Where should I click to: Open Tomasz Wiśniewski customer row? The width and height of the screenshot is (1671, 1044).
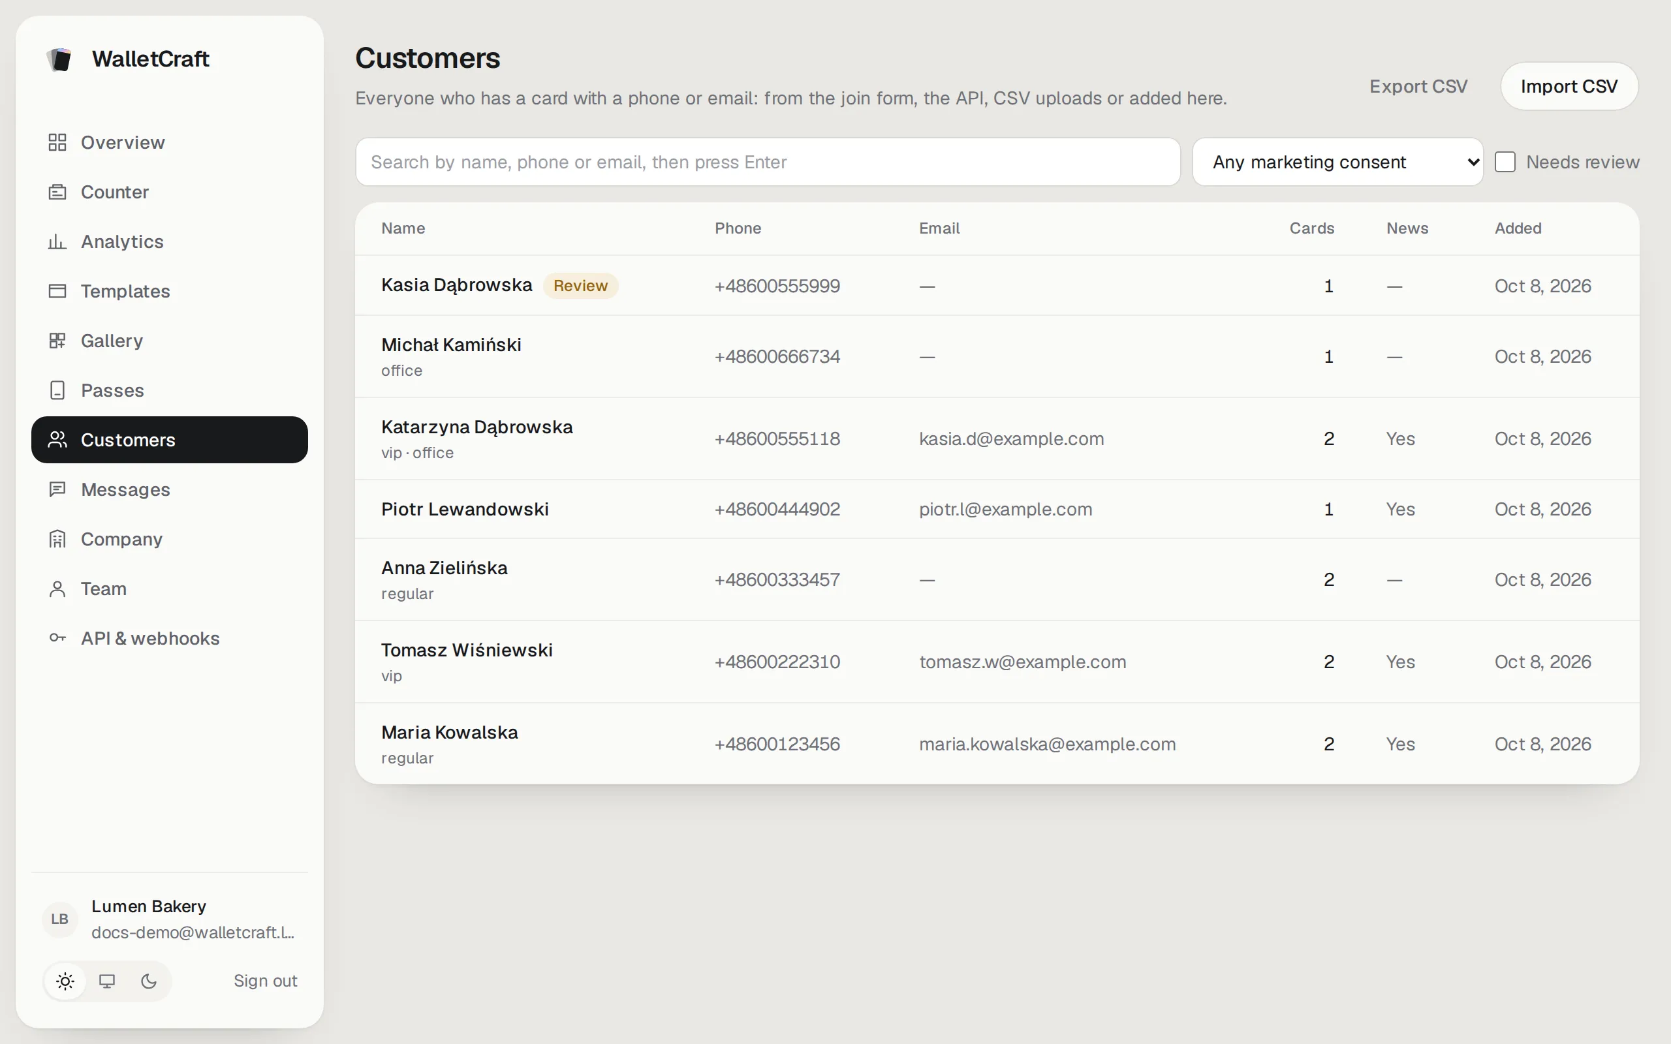(996, 662)
